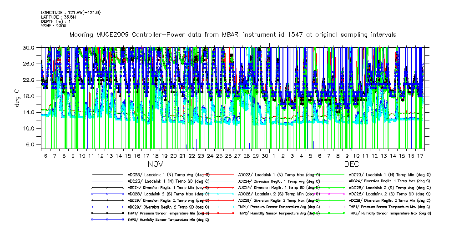
Task: Select the ADC23 Loadsink 1 (N) Temp Min legend label
Action: pos(390,174)
